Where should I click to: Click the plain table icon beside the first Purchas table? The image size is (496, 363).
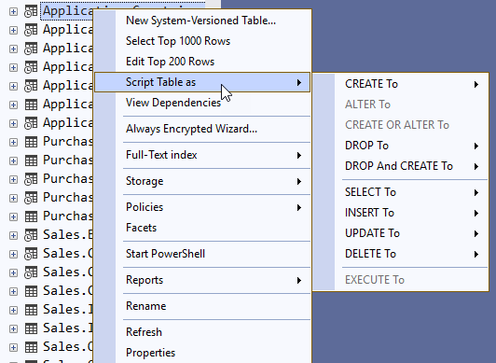(x=31, y=142)
